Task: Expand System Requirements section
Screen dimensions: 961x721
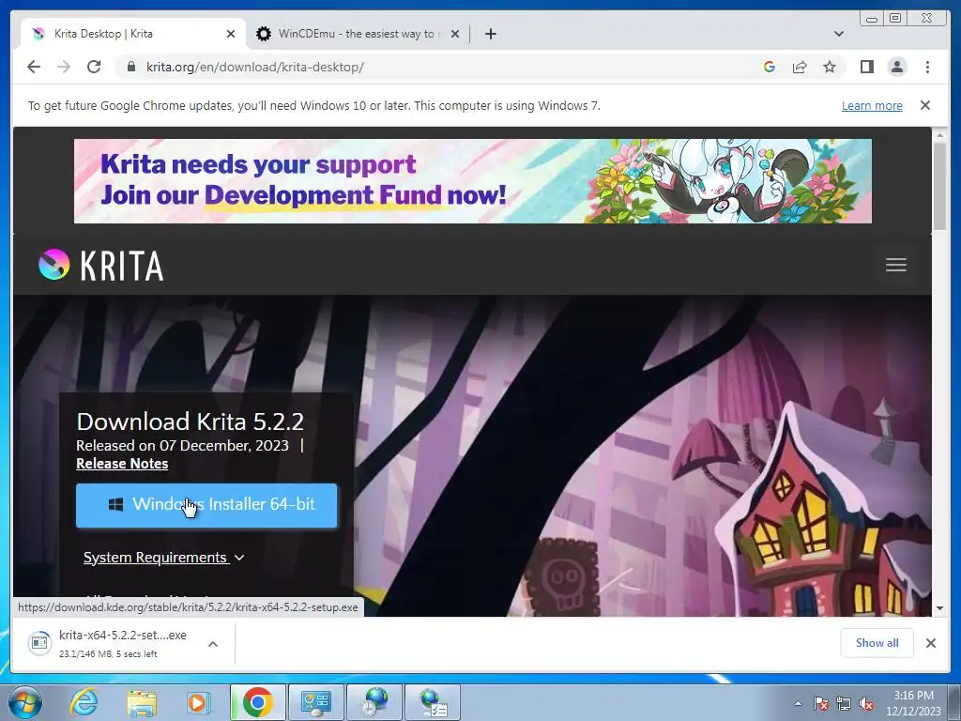Action: coord(163,558)
